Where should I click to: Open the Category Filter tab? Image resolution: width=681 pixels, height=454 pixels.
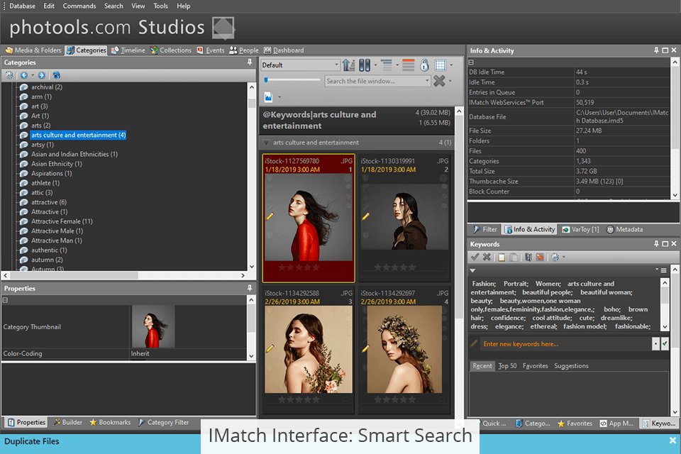pos(163,422)
